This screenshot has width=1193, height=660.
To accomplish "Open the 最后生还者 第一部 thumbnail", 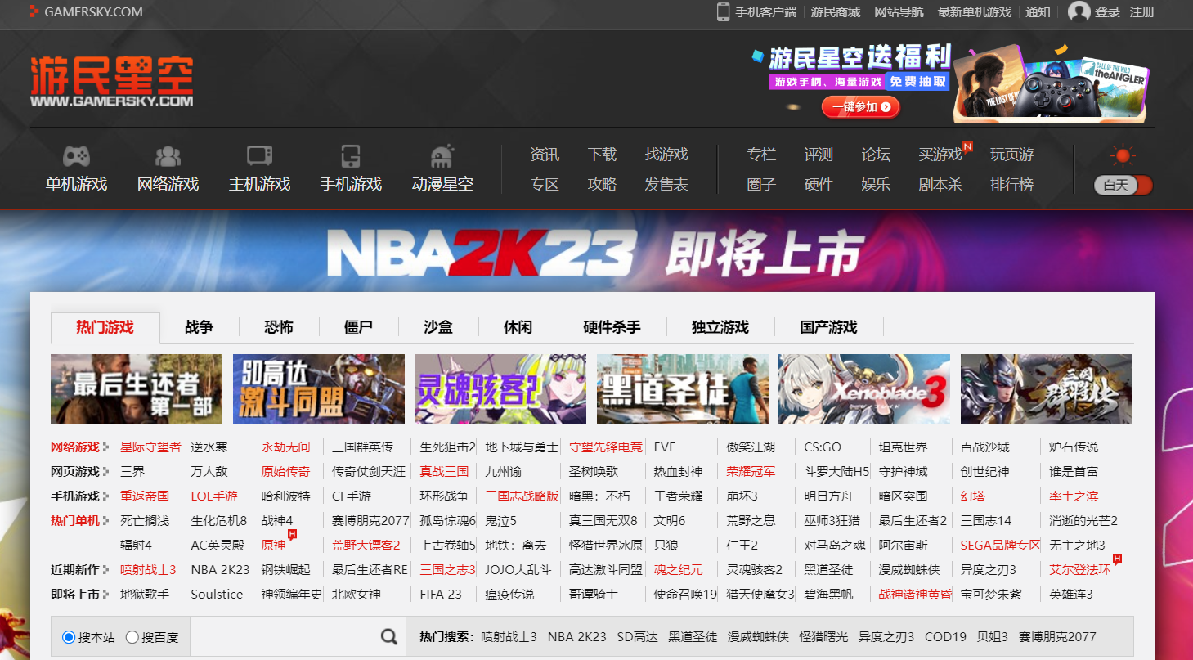I will [x=137, y=388].
